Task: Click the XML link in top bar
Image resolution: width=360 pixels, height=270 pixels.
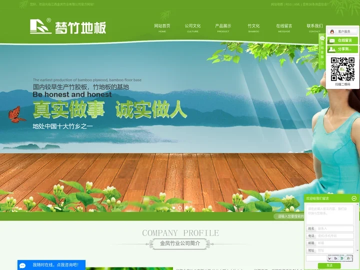Action: click(297, 4)
